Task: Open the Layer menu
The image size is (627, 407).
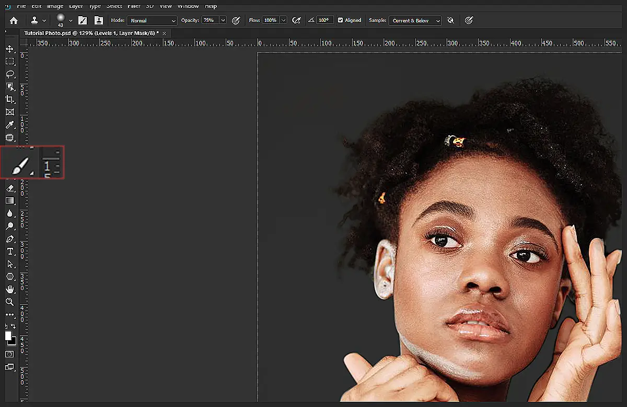Action: coord(76,6)
